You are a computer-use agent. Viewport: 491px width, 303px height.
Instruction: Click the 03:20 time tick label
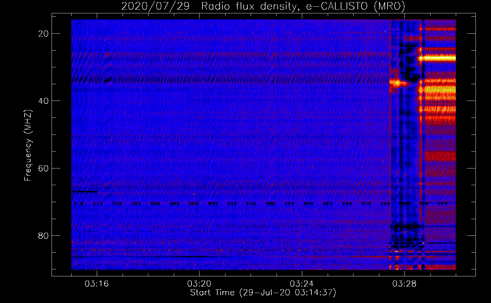coord(199,284)
